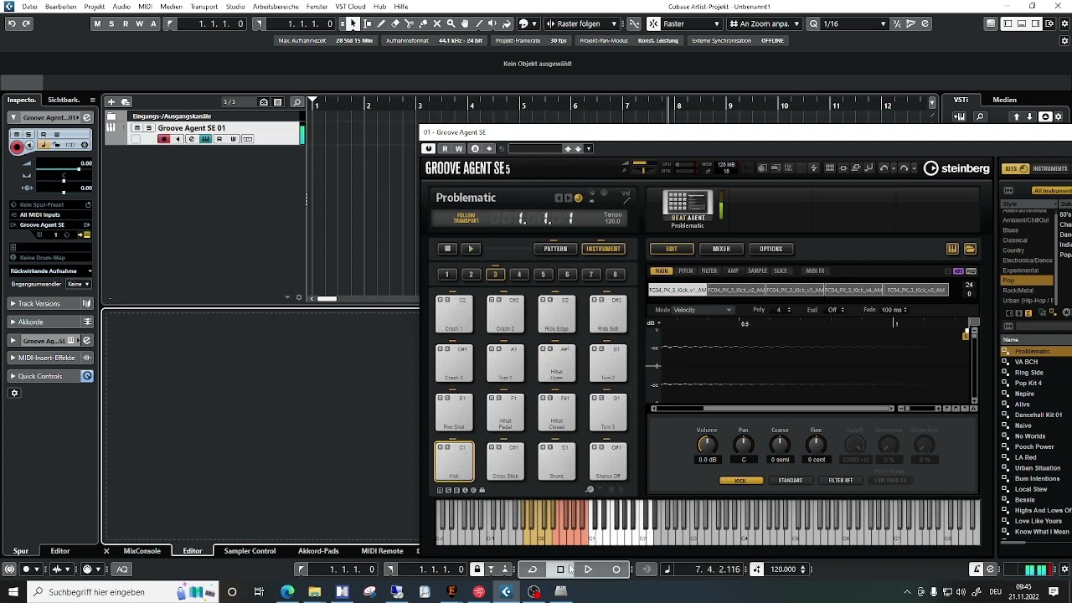Switch pads to INSTRUMENT mode
This screenshot has height=603, width=1072.
pos(604,249)
